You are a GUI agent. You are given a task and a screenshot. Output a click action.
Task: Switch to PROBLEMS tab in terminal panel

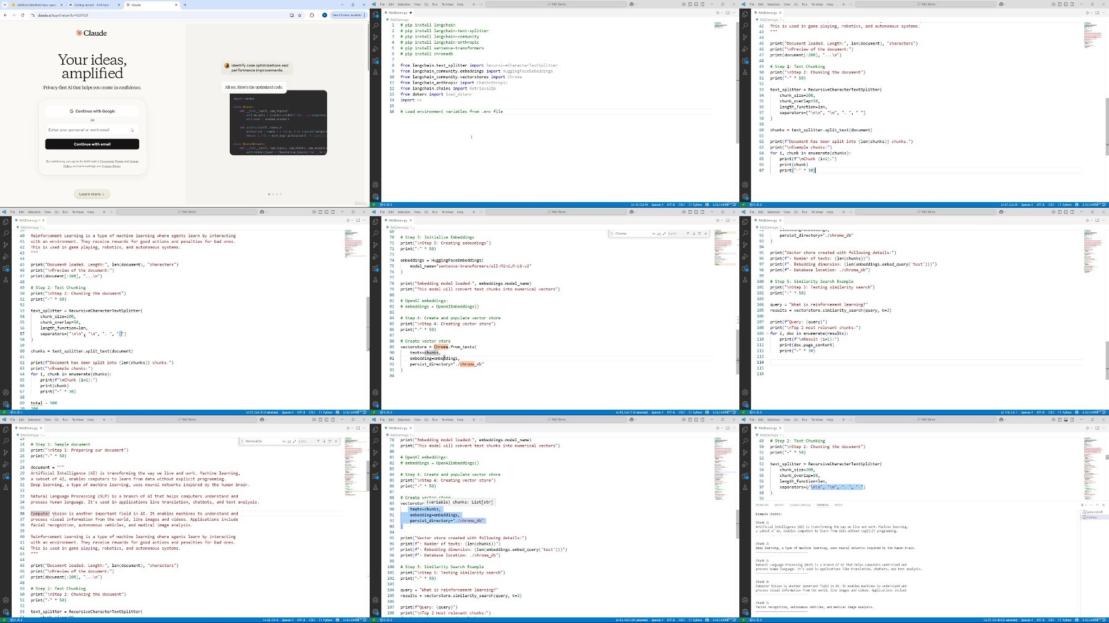(x=762, y=505)
